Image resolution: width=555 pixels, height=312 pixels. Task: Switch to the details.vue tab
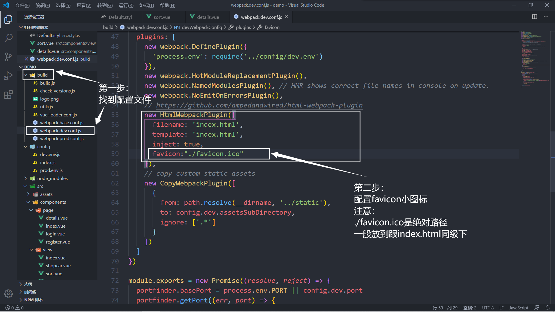pos(208,17)
